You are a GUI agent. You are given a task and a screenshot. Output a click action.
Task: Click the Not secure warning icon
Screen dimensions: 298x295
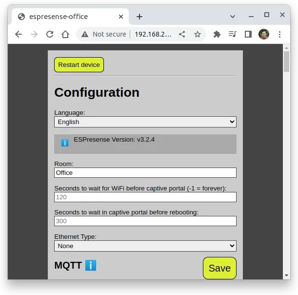click(85, 35)
